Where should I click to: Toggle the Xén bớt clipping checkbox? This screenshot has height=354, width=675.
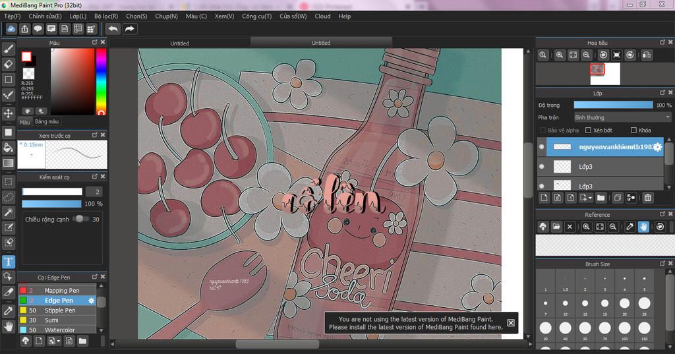coord(589,130)
